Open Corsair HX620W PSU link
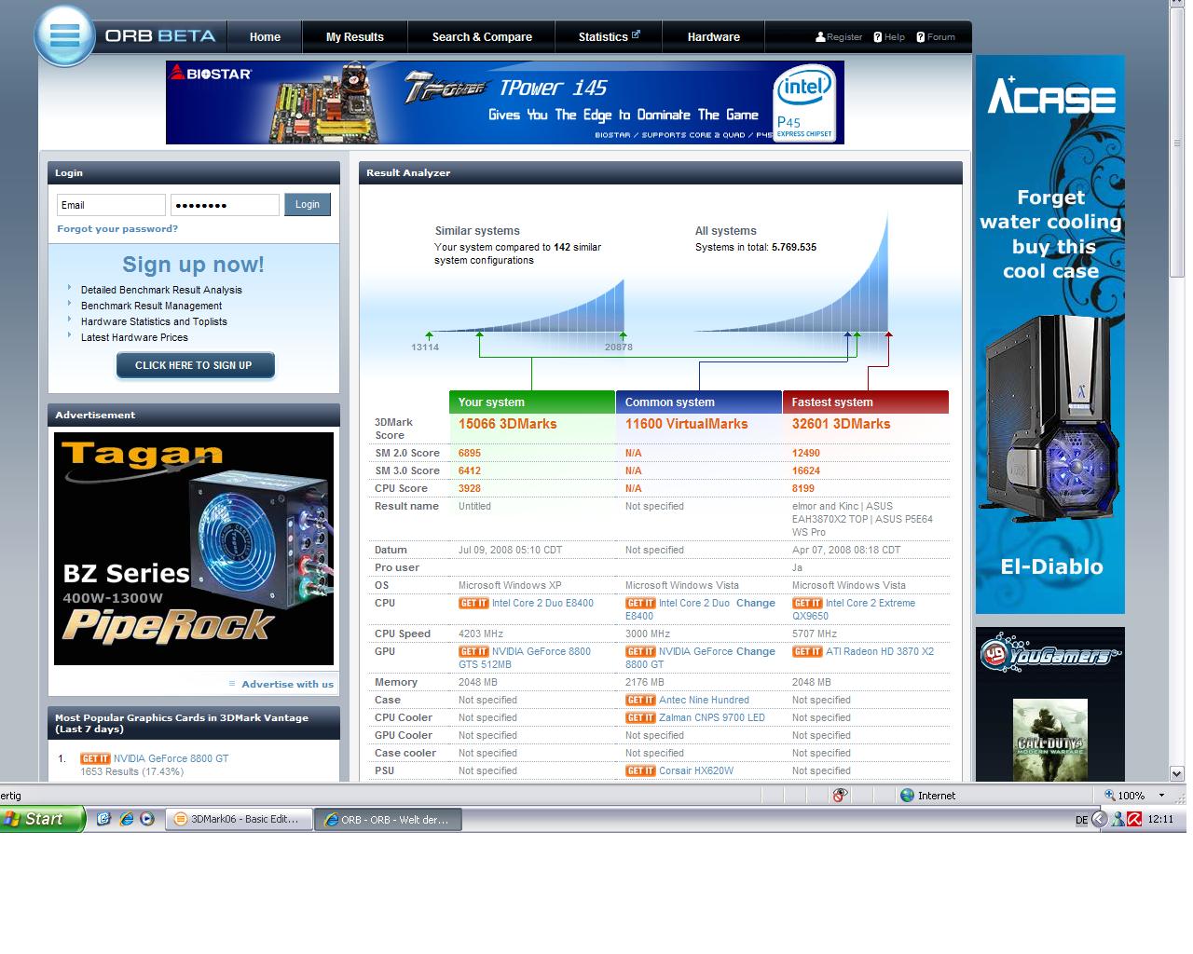This screenshot has width=1193, height=954. (696, 770)
